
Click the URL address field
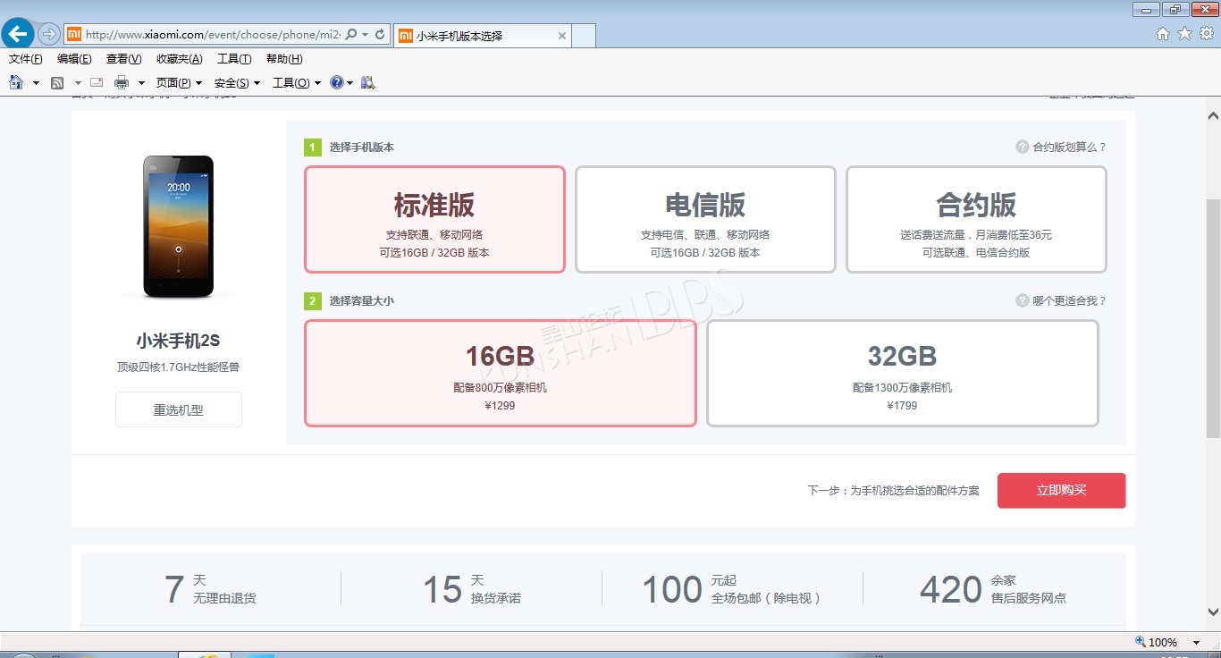click(x=212, y=34)
